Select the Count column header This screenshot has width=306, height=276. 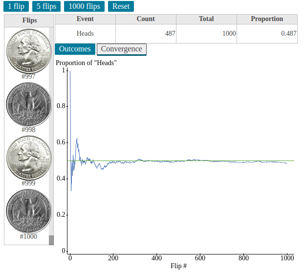point(146,19)
